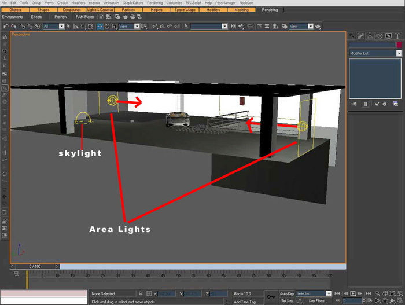Screen dimensions: 405x305
Task: Open the Graph Editors menu
Action: tap(132, 3)
